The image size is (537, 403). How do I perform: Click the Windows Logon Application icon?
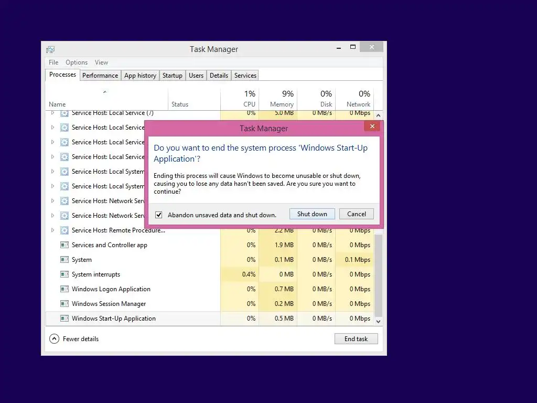pos(65,289)
